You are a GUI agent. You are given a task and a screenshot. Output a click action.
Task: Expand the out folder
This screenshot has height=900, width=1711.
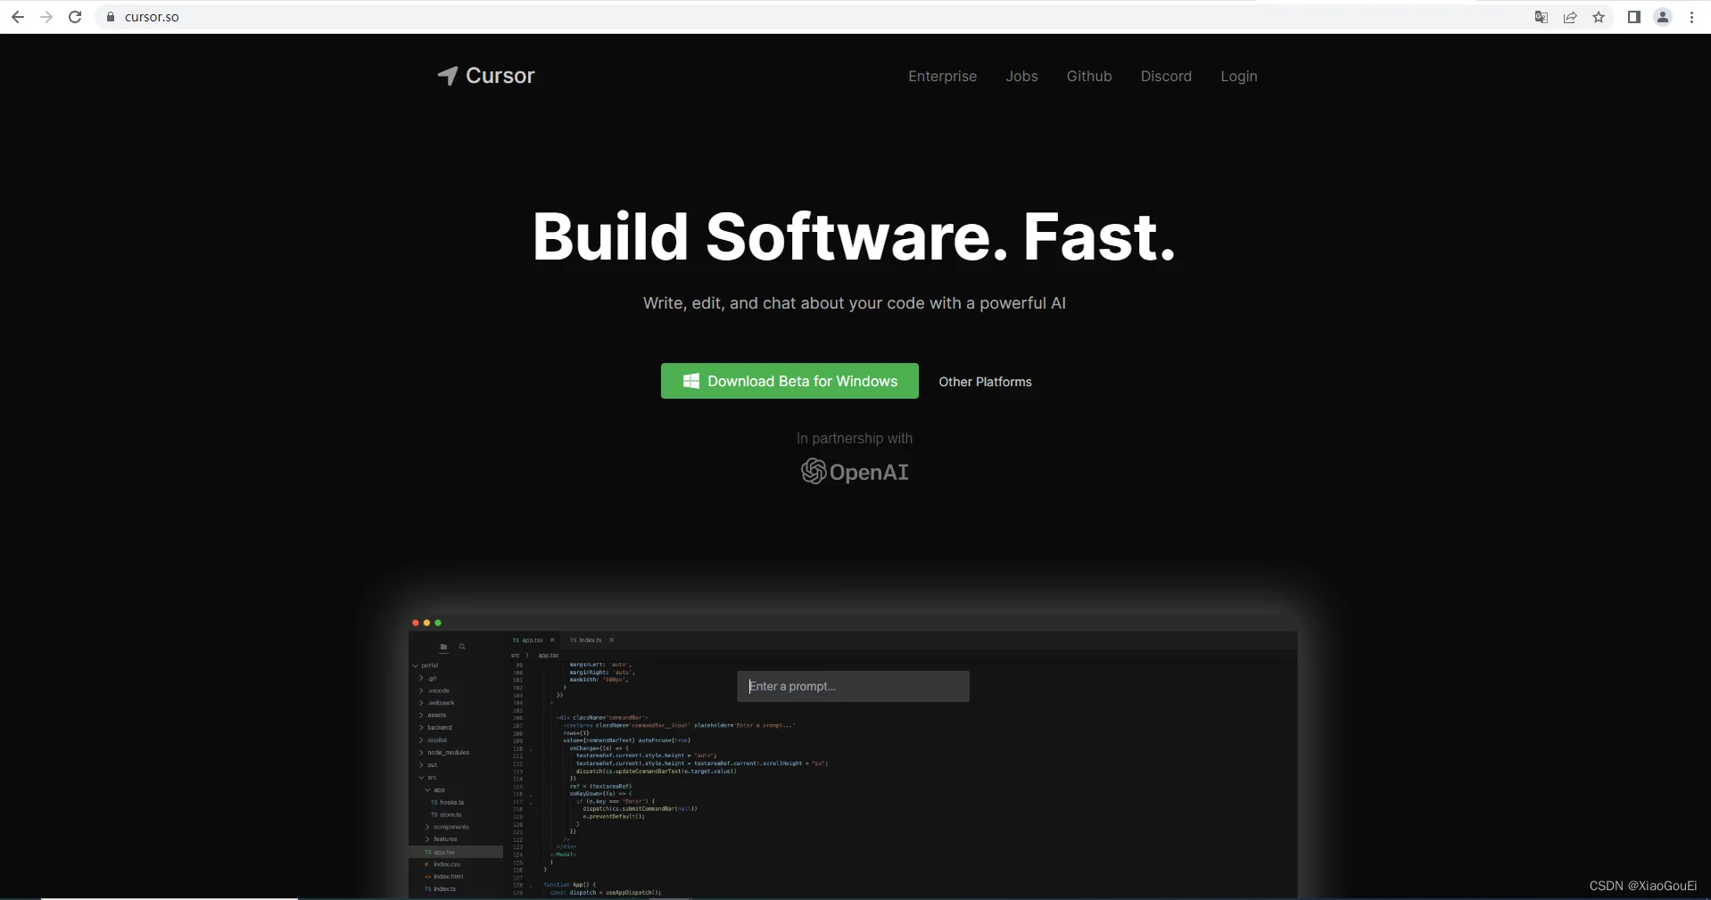[x=429, y=765]
